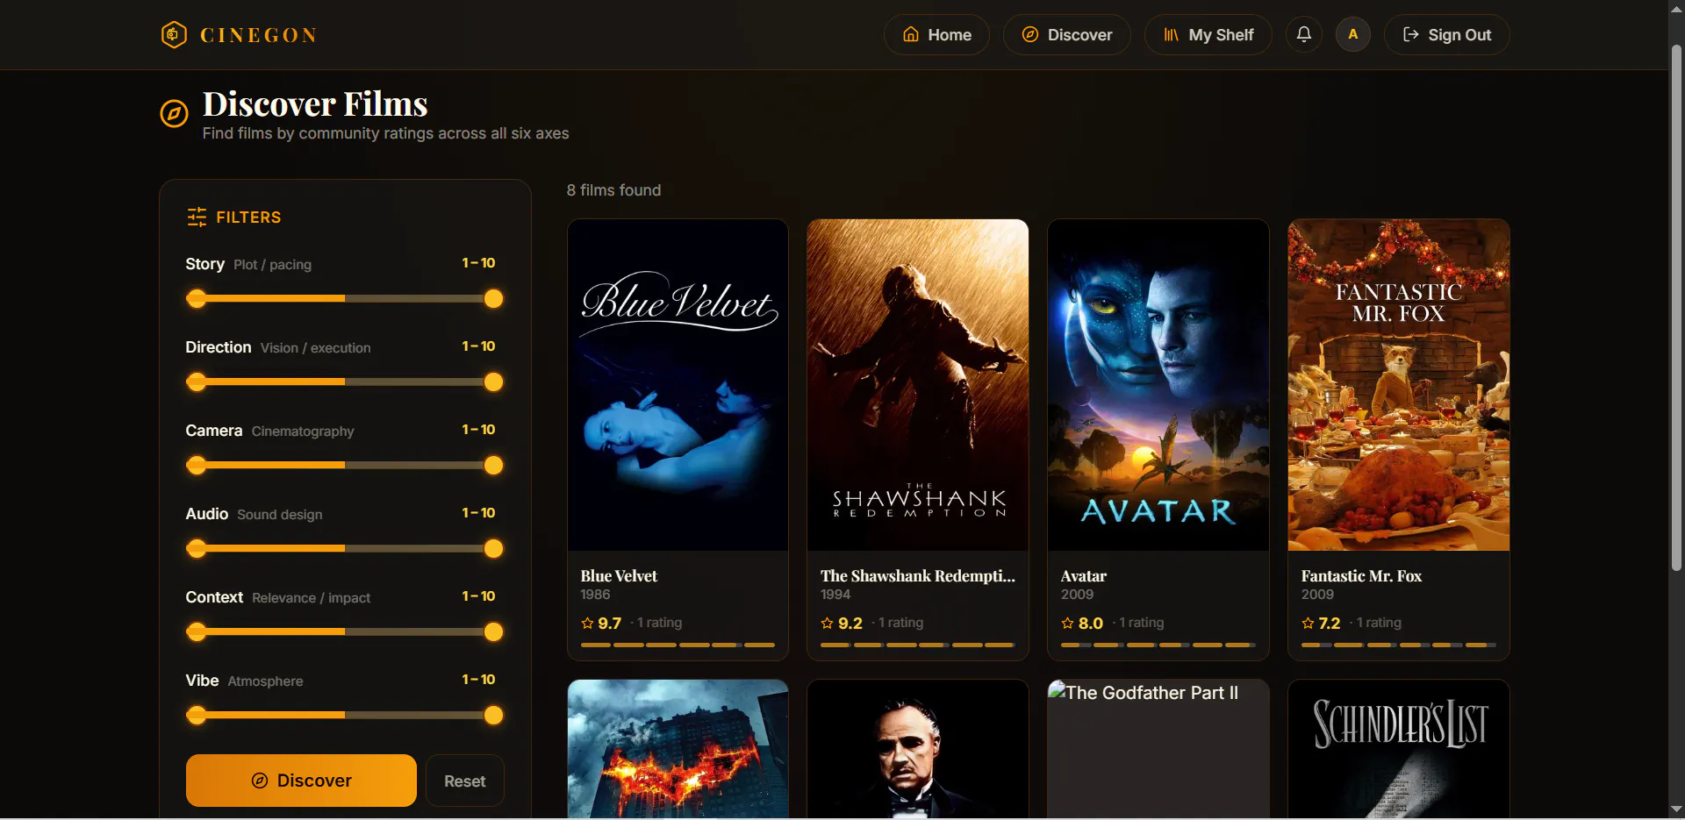Open the notifications bell
This screenshot has width=1685, height=820.
[1304, 35]
